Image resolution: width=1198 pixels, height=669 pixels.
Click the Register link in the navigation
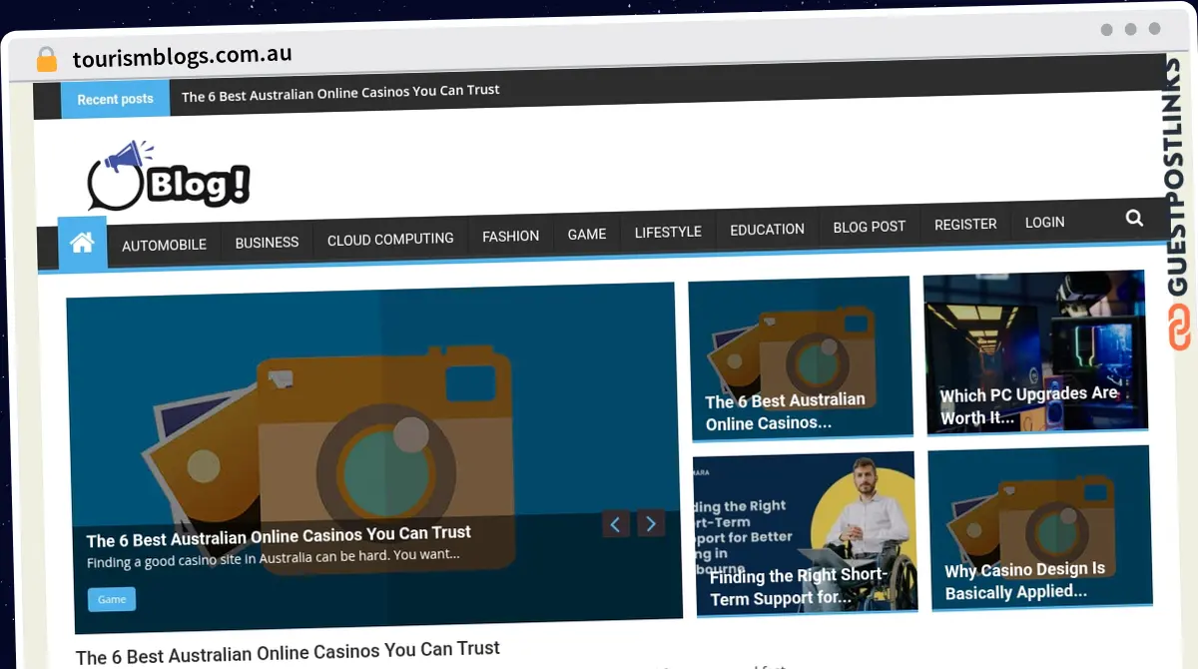tap(965, 225)
